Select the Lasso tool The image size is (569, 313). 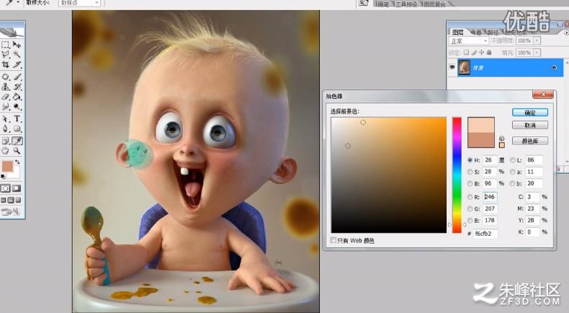[x=6, y=55]
